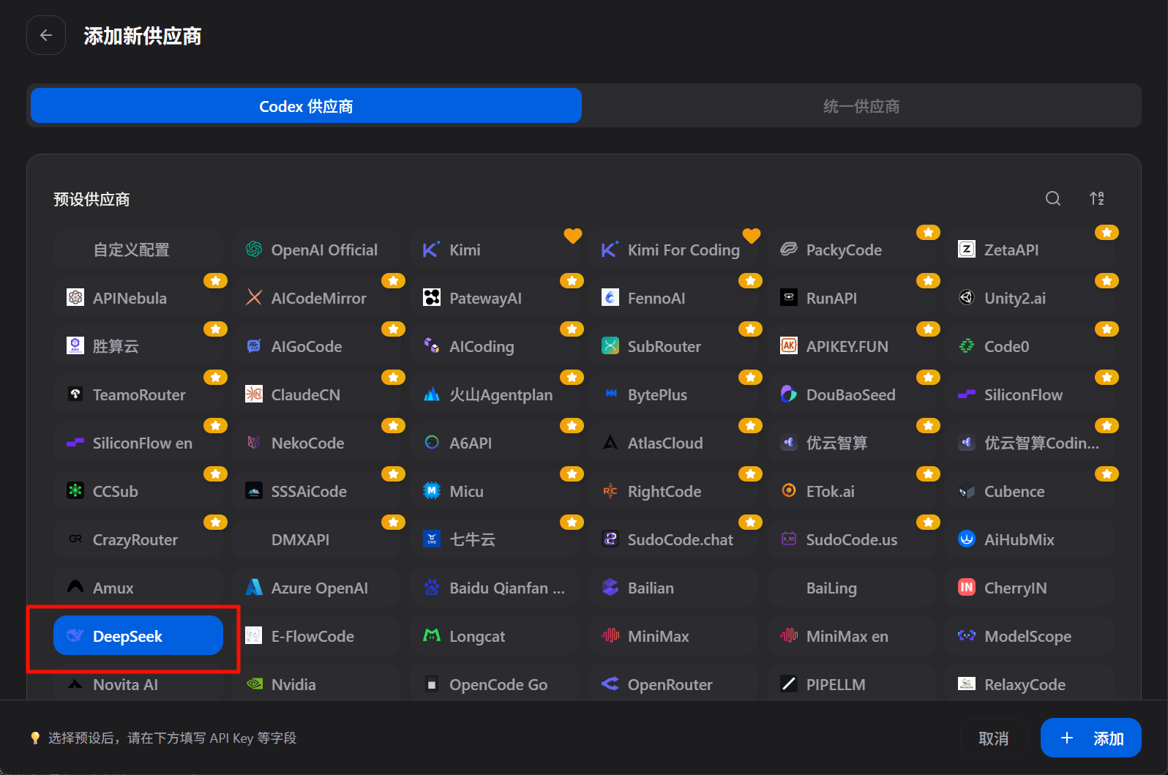Screen dimensions: 1168x775
Task: Pick the ETok.ai provider
Action: 852,492
